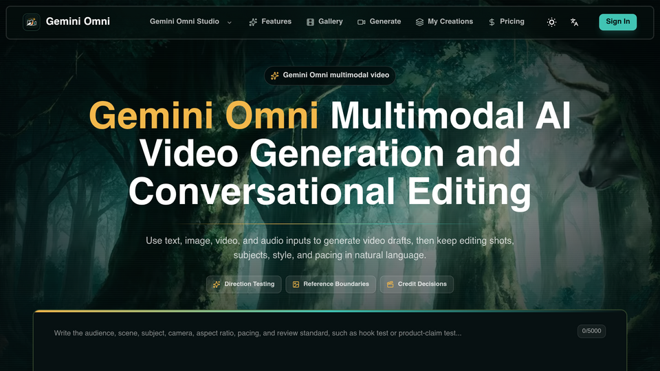
Task: Open the Gemini Omni home link text
Action: coord(78,21)
